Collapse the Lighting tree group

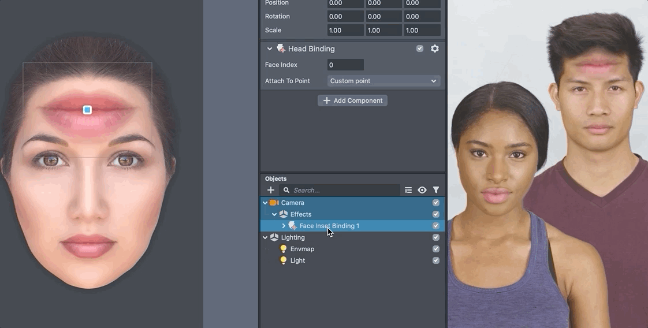(265, 237)
